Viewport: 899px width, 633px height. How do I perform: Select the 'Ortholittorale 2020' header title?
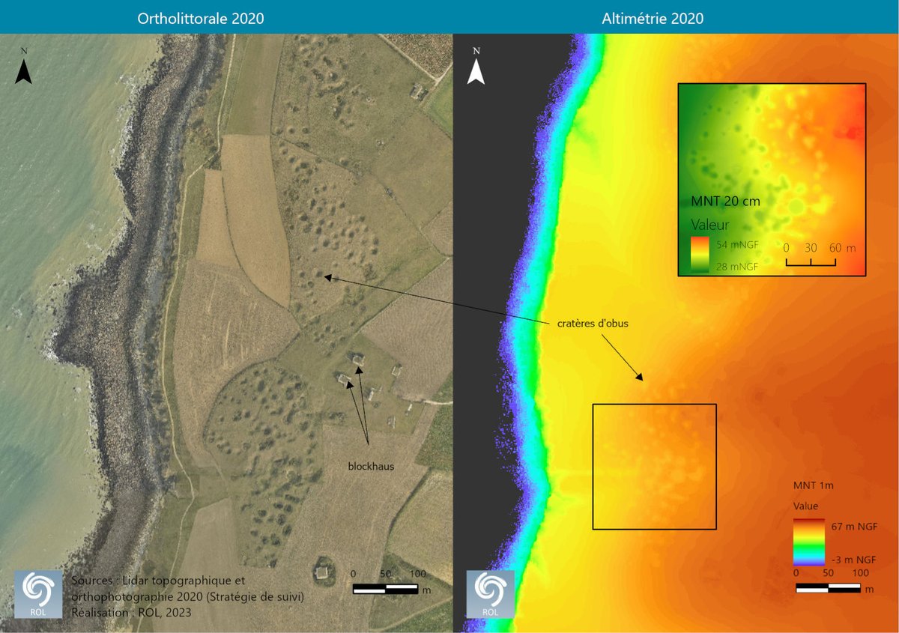(201, 19)
